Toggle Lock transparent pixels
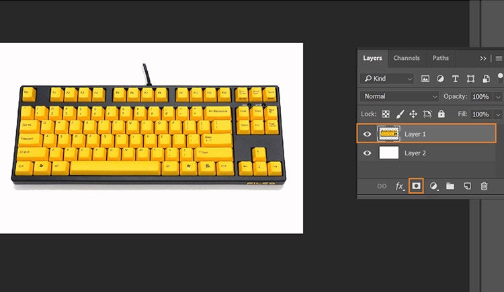This screenshot has width=504, height=292. click(x=386, y=114)
